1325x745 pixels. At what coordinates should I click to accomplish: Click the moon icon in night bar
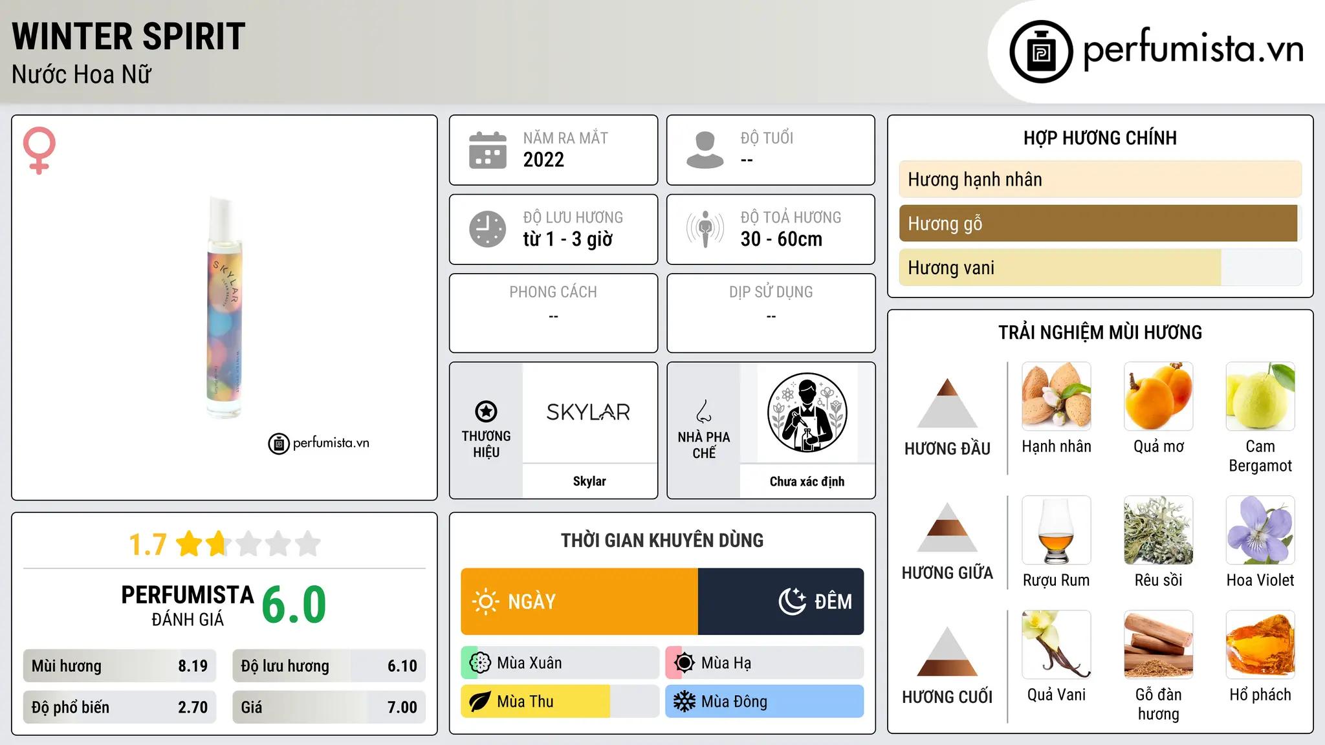point(793,601)
